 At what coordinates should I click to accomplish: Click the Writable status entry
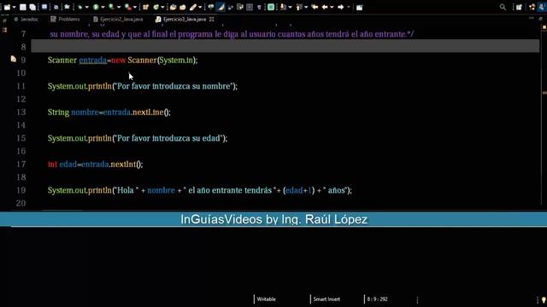point(266,299)
